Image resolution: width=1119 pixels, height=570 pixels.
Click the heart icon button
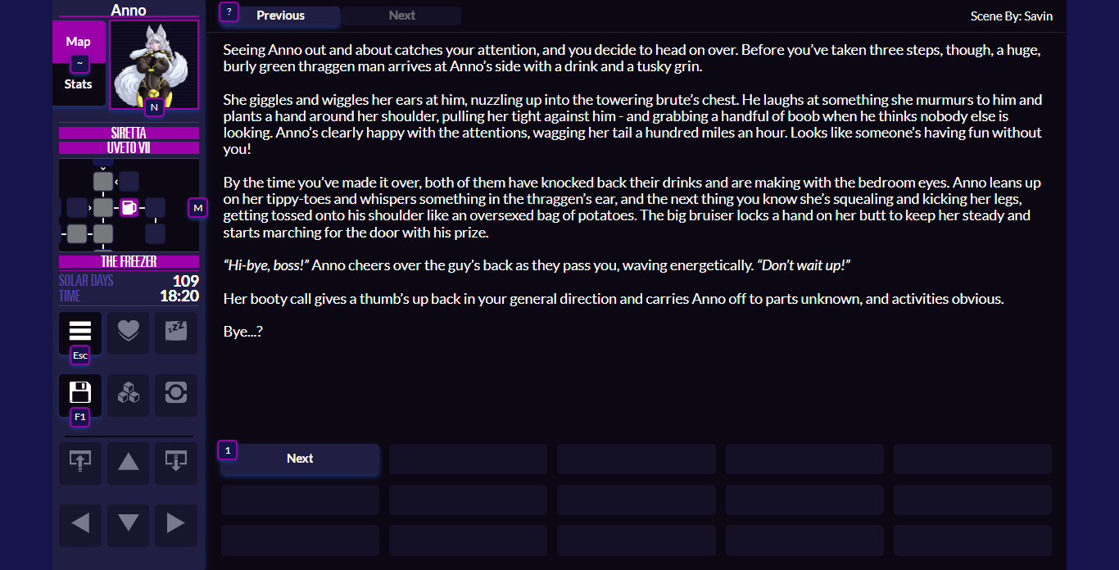129,332
